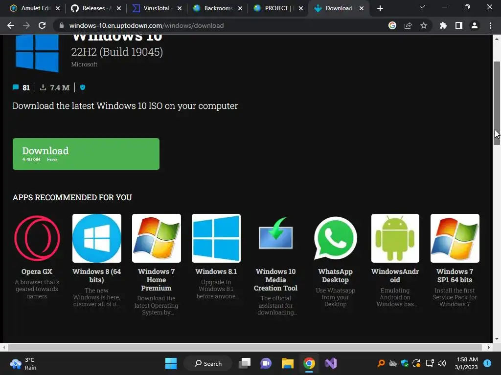Open the Windows 7 SP1 64 bits icon
The image size is (501, 375).
[455, 238]
